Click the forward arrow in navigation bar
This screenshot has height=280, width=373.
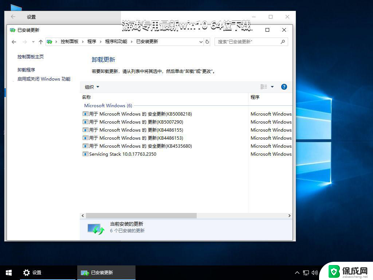(25, 42)
